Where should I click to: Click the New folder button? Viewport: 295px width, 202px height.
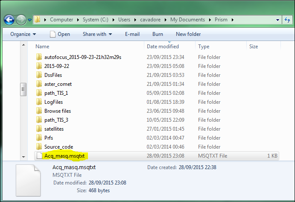[x=188, y=34]
